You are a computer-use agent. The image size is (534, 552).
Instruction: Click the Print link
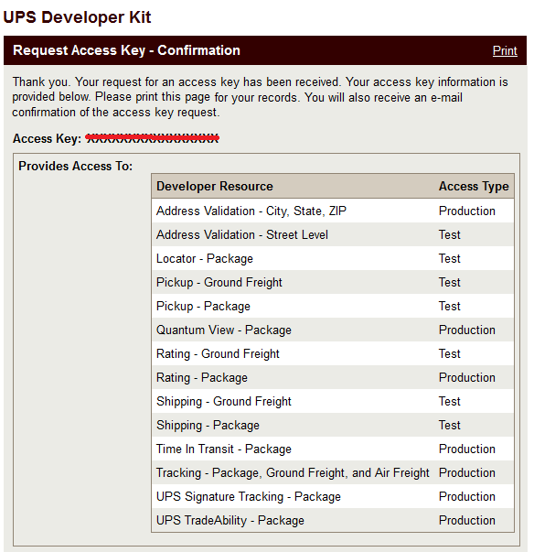tap(505, 50)
